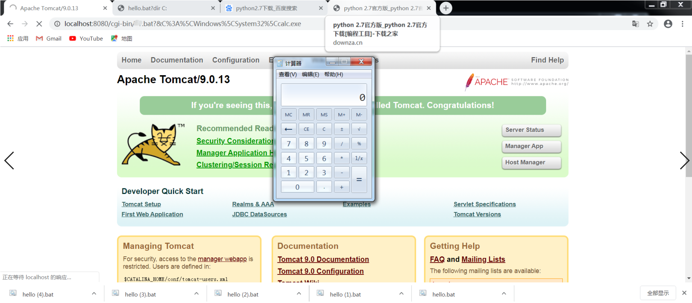
Task: Click the calculator equals button
Action: pyautogui.click(x=359, y=180)
